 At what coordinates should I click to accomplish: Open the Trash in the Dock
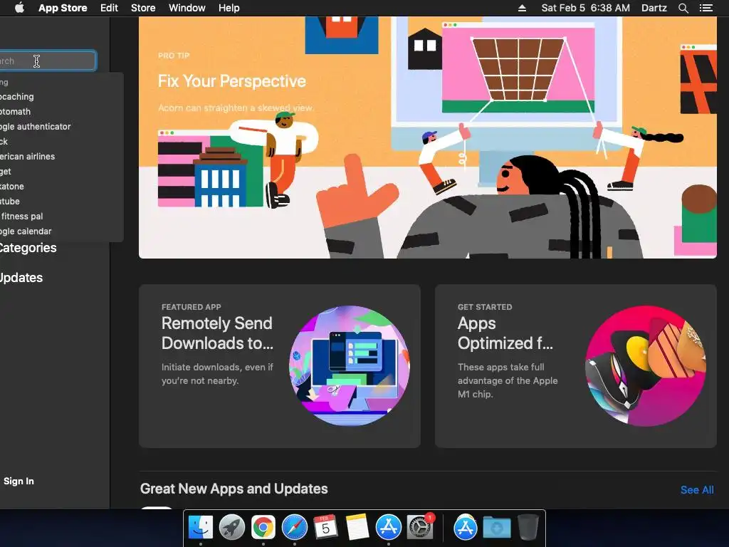click(528, 528)
